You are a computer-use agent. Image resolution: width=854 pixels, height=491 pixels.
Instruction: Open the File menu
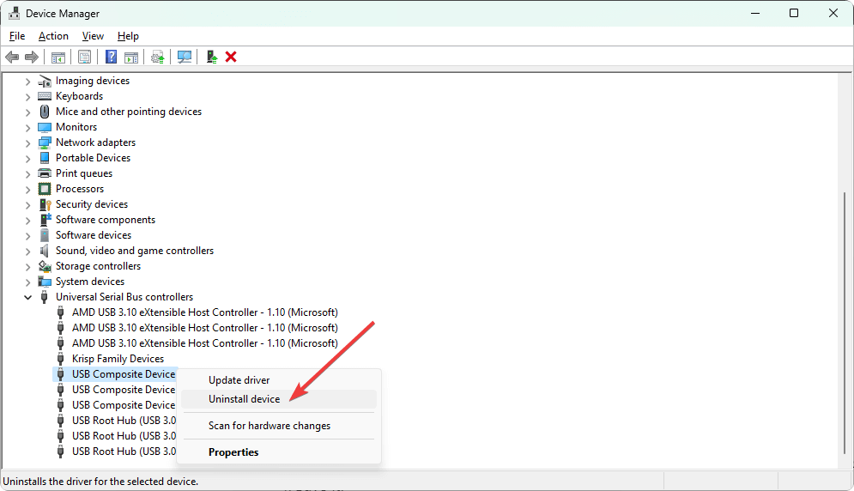(17, 36)
